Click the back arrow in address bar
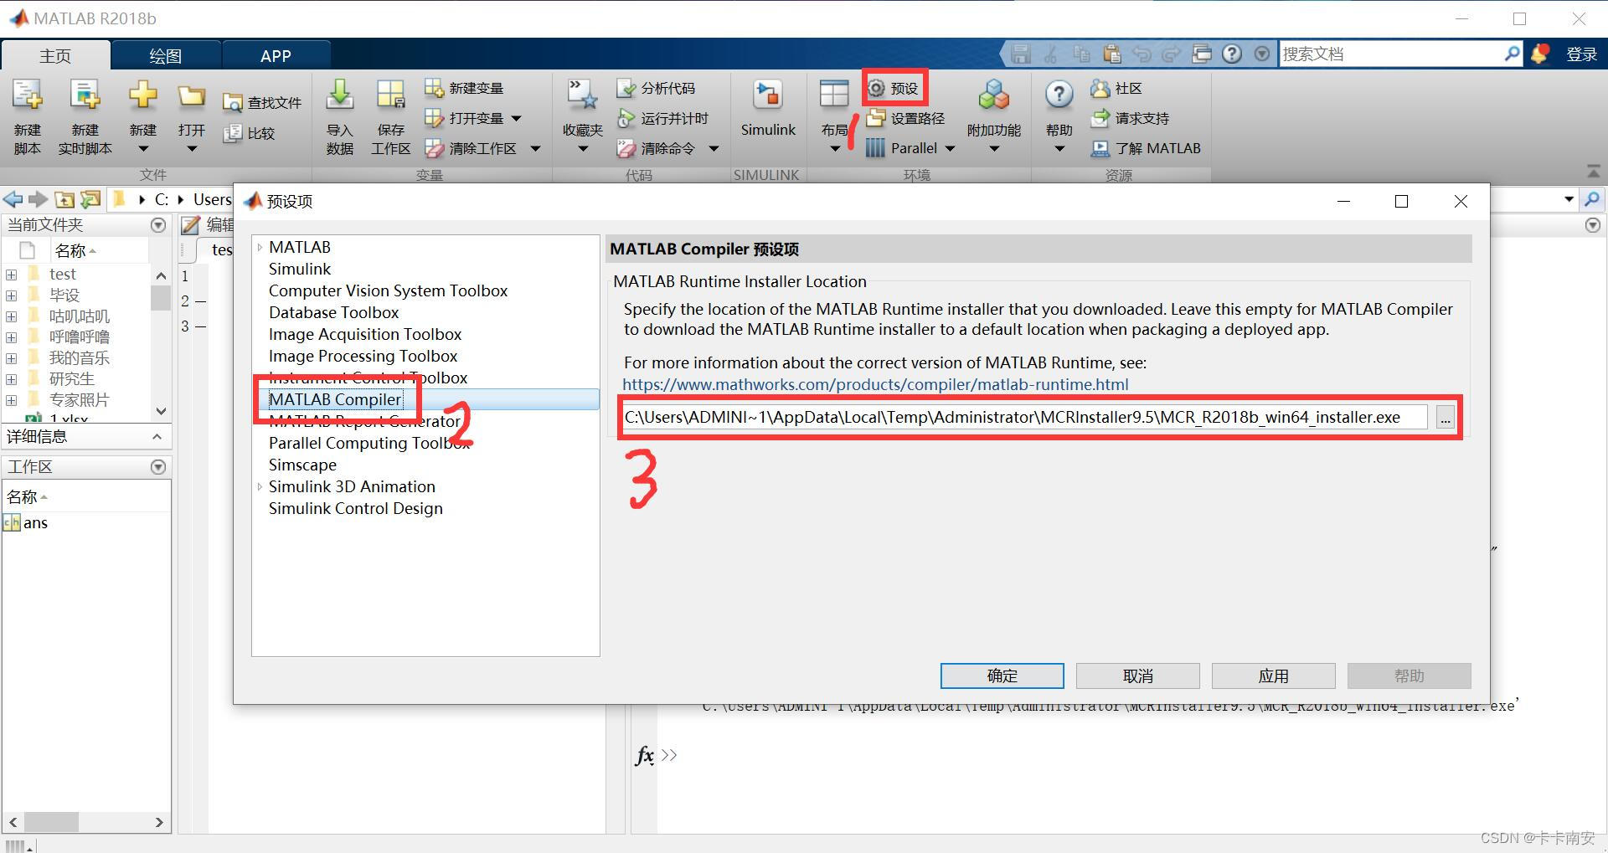The width and height of the screenshot is (1608, 853). pos(13,199)
